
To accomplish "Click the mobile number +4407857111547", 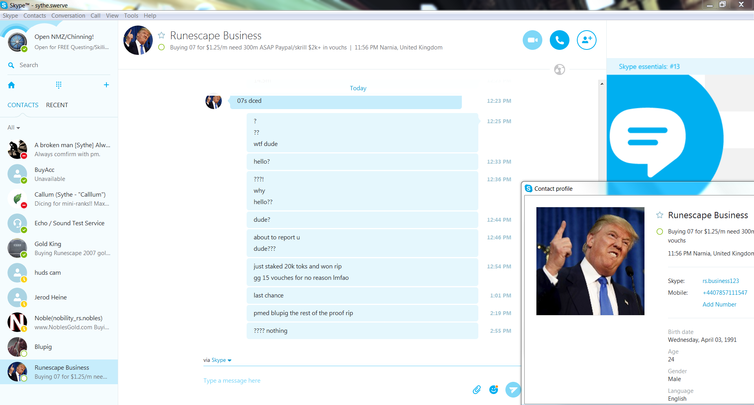I will [x=725, y=293].
